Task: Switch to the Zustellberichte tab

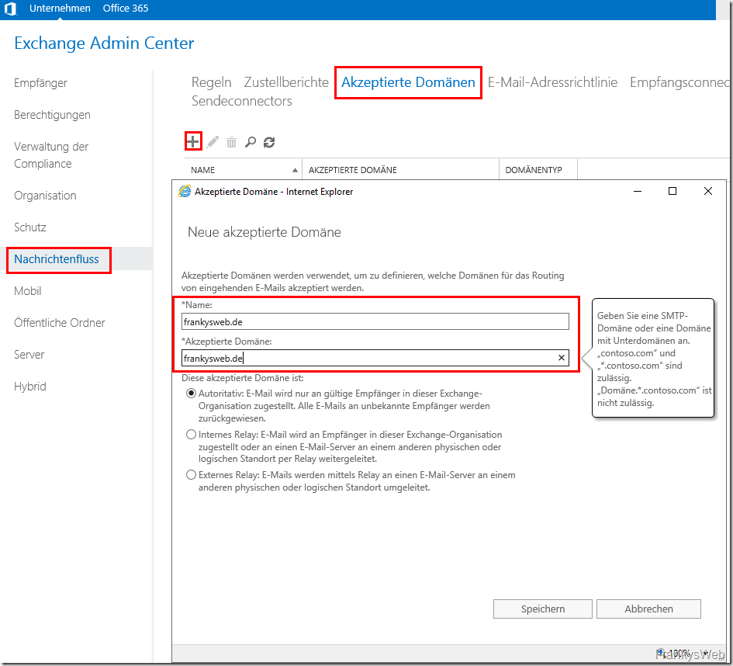Action: point(286,82)
